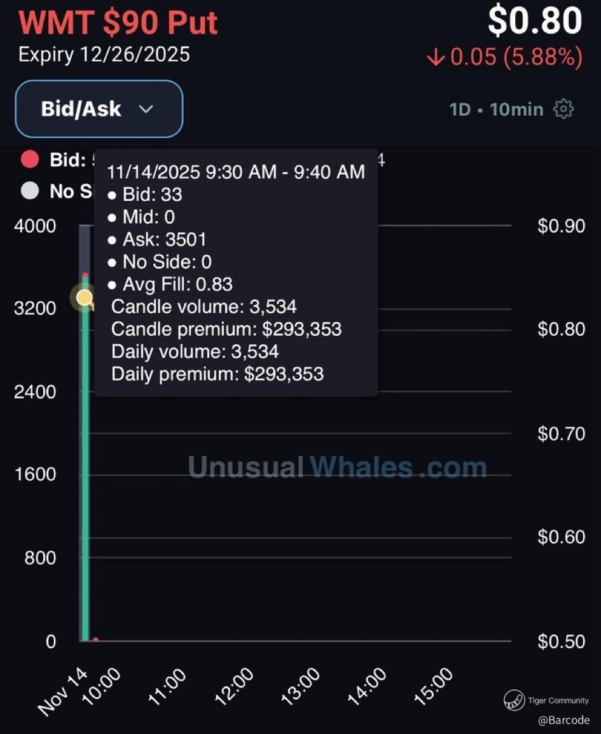Toggle the red Bid legend dot

click(30, 160)
